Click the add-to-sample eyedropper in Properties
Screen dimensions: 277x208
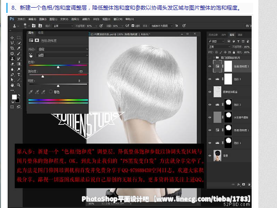point(37,92)
